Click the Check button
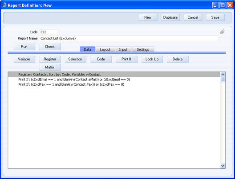This screenshot has height=179, width=235. click(50, 47)
